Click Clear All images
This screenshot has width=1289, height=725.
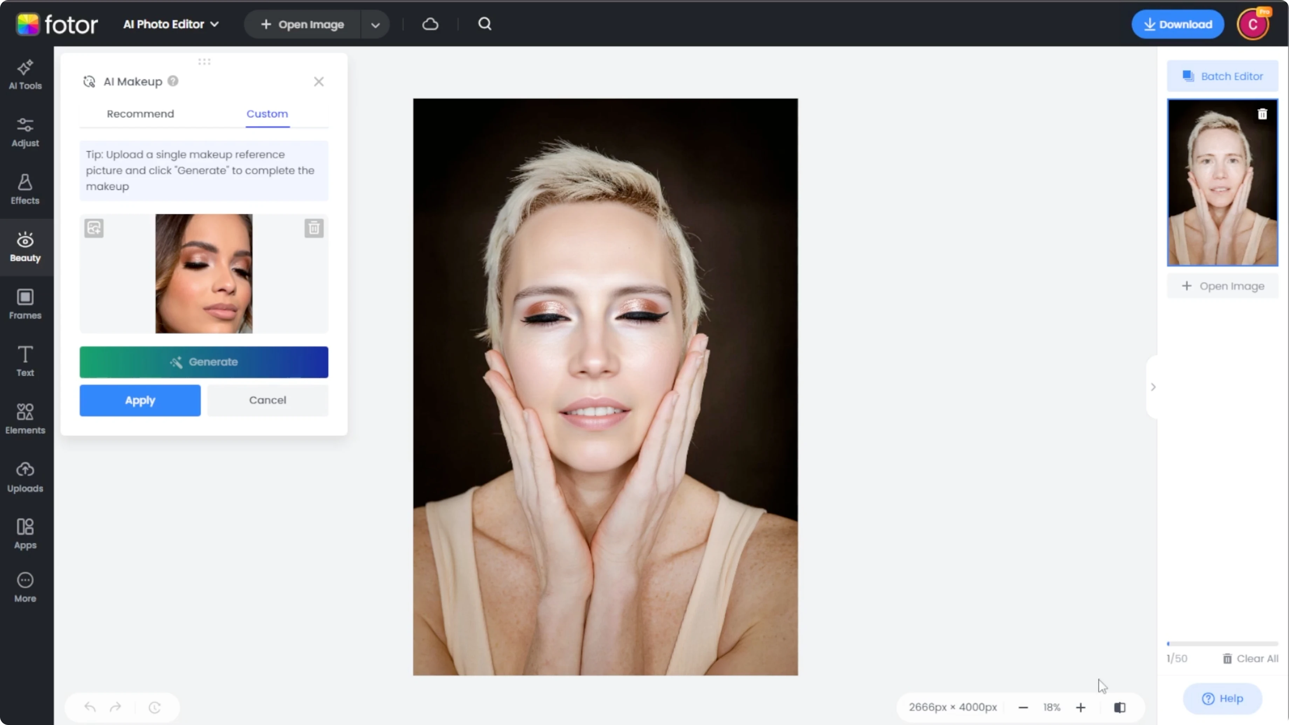1250,658
